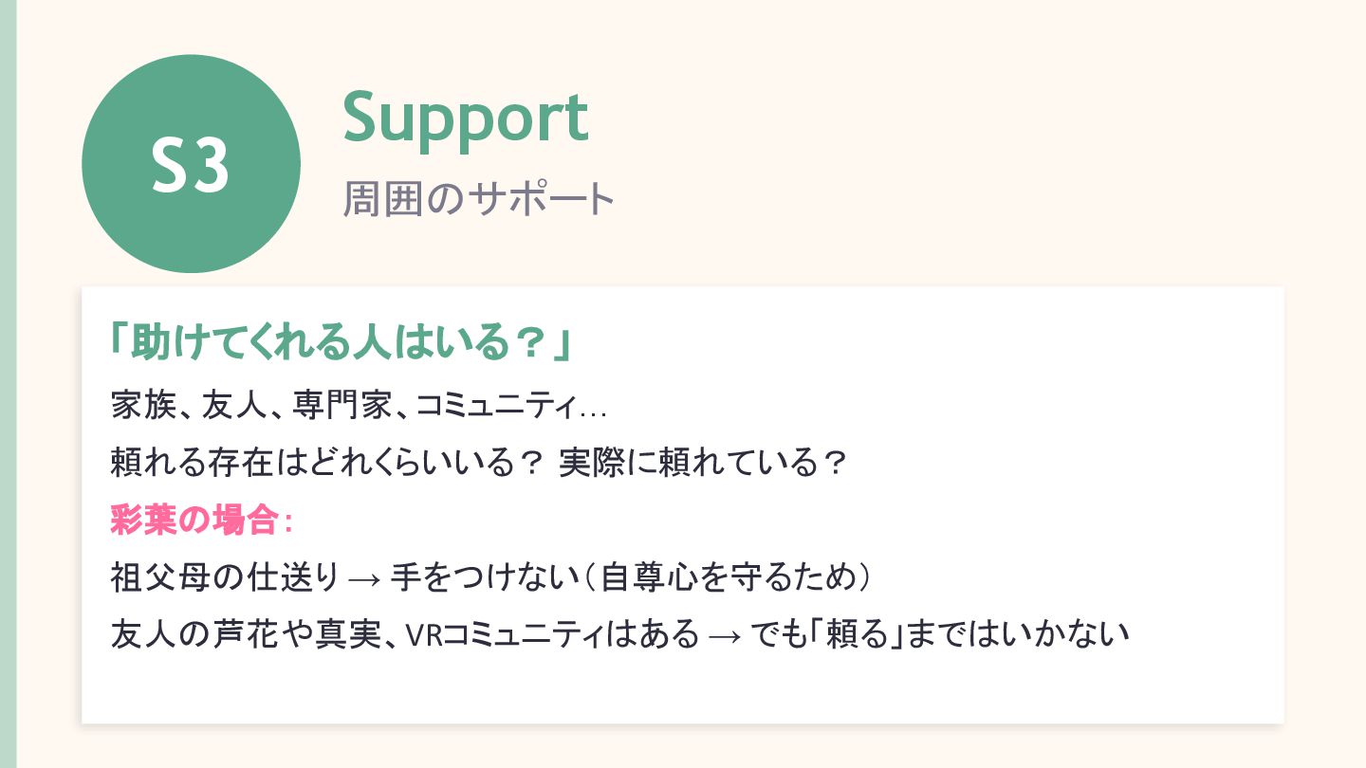
Task: Click the green S3 circle badge
Action: tap(191, 164)
